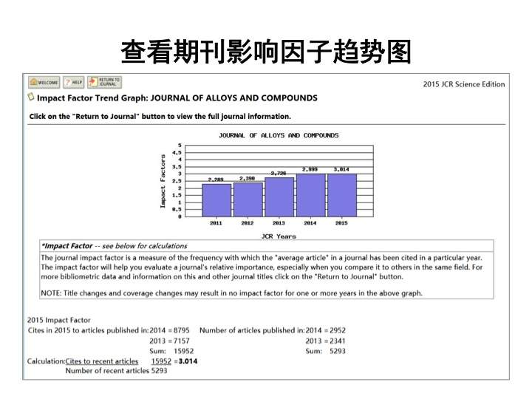
Task: Click the 'Impact Factors' vertical axis label
Action: (x=163, y=181)
